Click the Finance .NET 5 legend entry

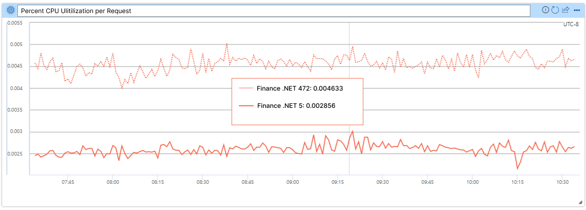coord(296,106)
